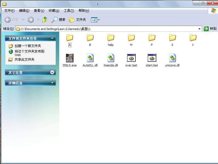Viewport: 218px width, 164px height.
Task: Open the Views button dropdown
Action: (99, 20)
